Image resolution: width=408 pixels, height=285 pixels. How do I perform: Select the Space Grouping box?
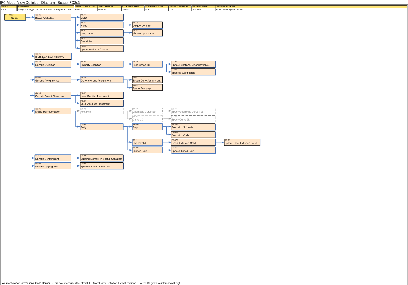click(148, 88)
